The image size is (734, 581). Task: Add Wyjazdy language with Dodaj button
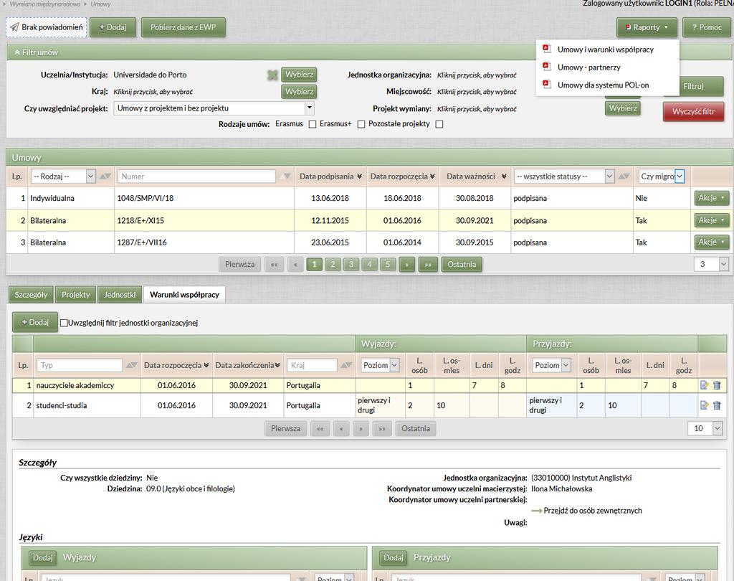[42, 557]
